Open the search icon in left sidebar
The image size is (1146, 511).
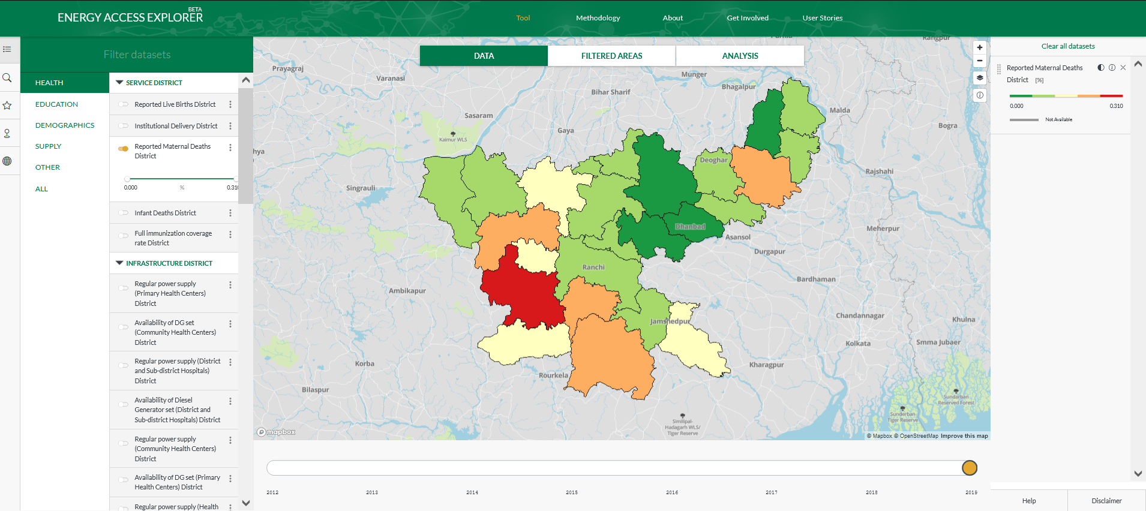pos(7,78)
